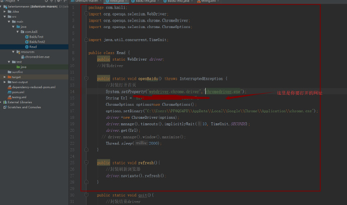Click 'driver.get(Url);' on line 20
The width and height of the screenshot is (347, 205).
point(123,130)
